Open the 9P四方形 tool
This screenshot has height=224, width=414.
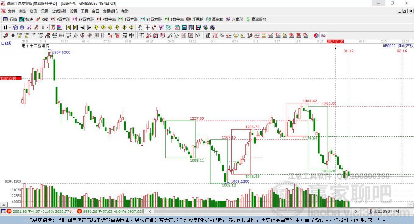(x=83, y=19)
